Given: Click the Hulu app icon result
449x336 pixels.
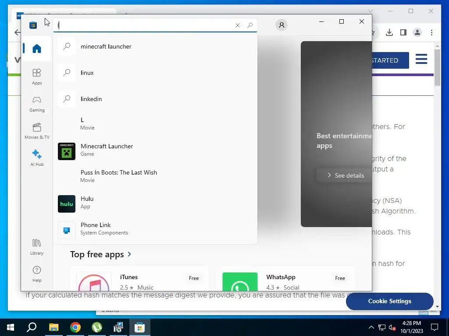Looking at the screenshot, I should coord(67,204).
